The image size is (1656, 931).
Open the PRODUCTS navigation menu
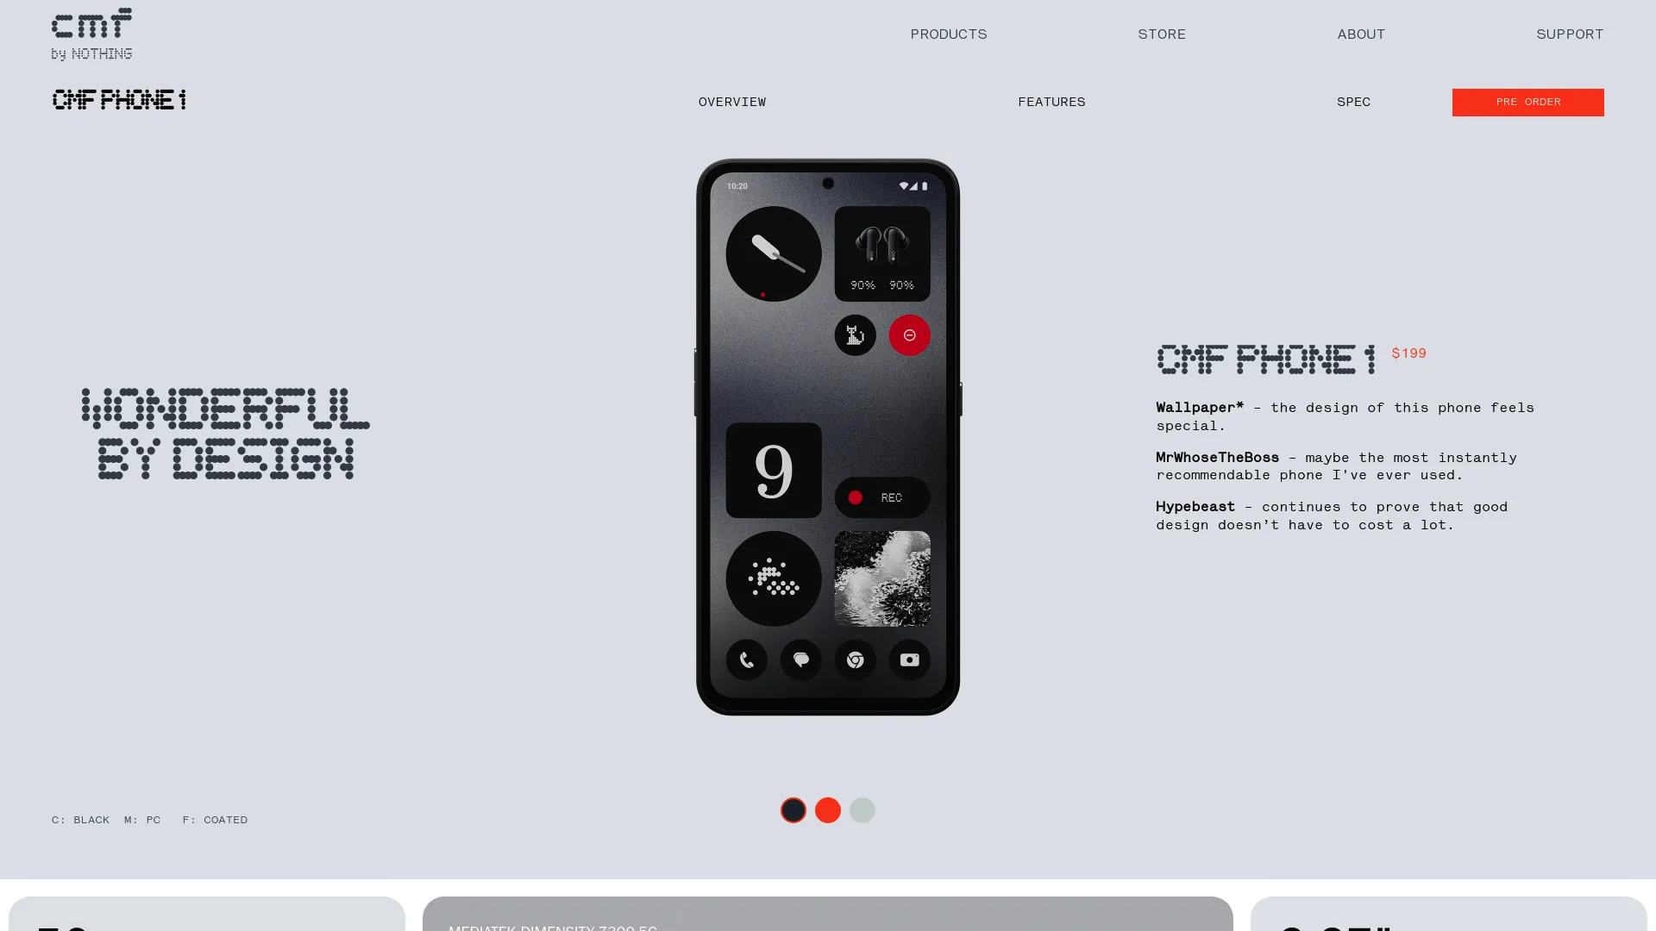[947, 34]
